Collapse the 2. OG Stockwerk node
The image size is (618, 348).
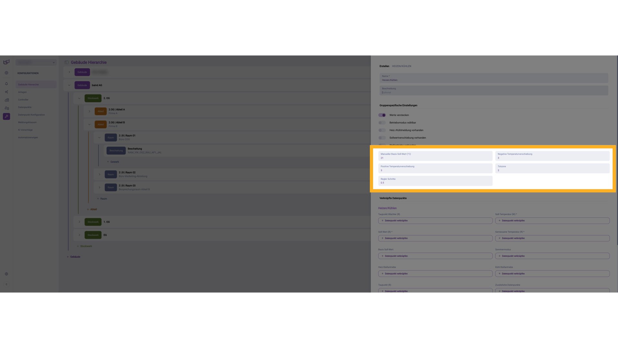(79, 98)
